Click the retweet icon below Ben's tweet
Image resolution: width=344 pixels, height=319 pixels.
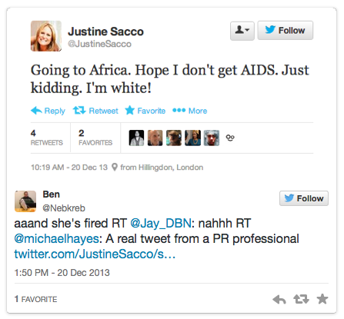coord(301,299)
